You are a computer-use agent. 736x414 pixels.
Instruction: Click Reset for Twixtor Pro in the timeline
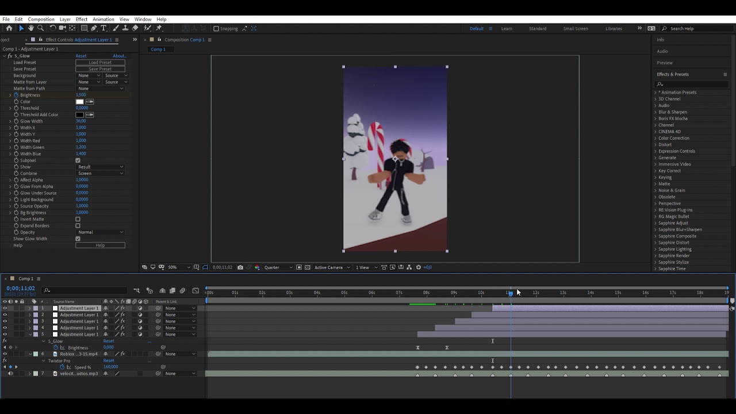point(109,361)
